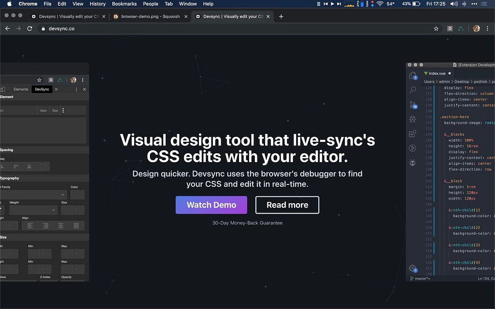Viewport: 495px width, 309px height.
Task: Click the mockup browser's three-dot menu
Action: [83, 80]
